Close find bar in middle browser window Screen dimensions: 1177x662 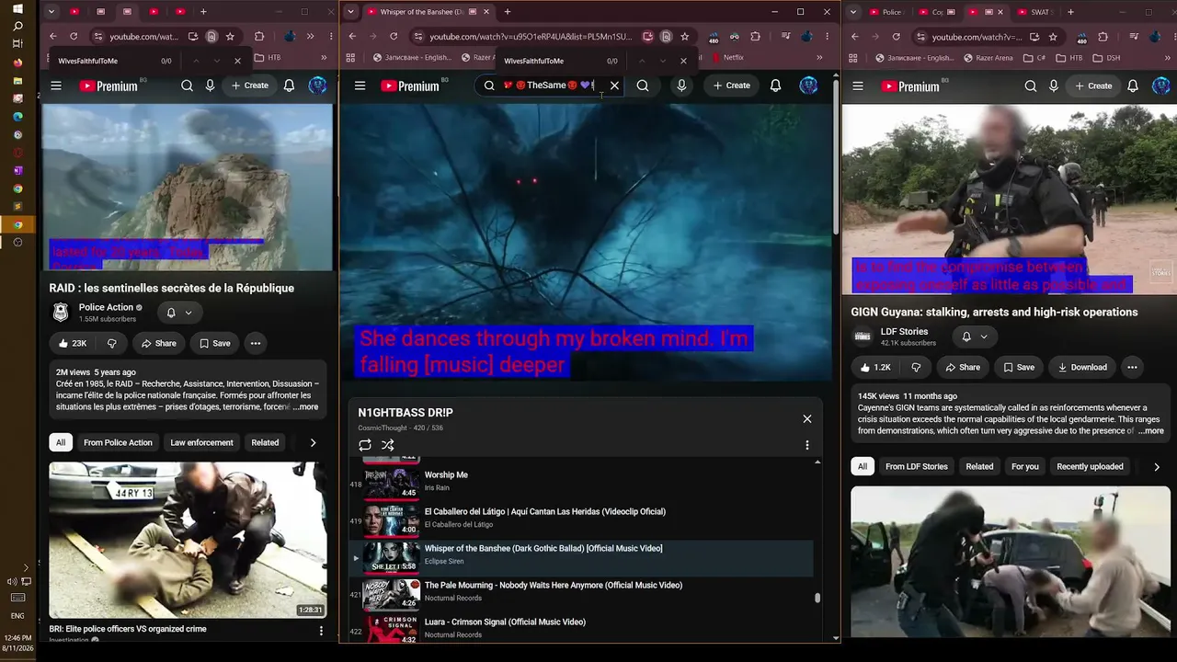[683, 61]
